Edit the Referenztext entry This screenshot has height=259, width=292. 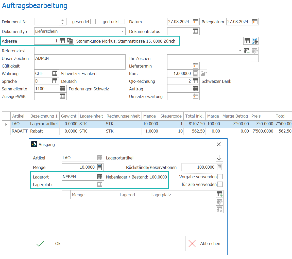click(254, 51)
